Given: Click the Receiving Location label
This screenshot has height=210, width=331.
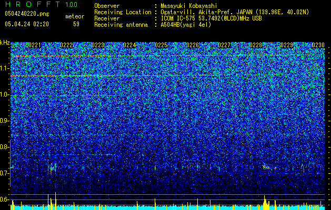Looking at the screenshot, I should (123, 12).
